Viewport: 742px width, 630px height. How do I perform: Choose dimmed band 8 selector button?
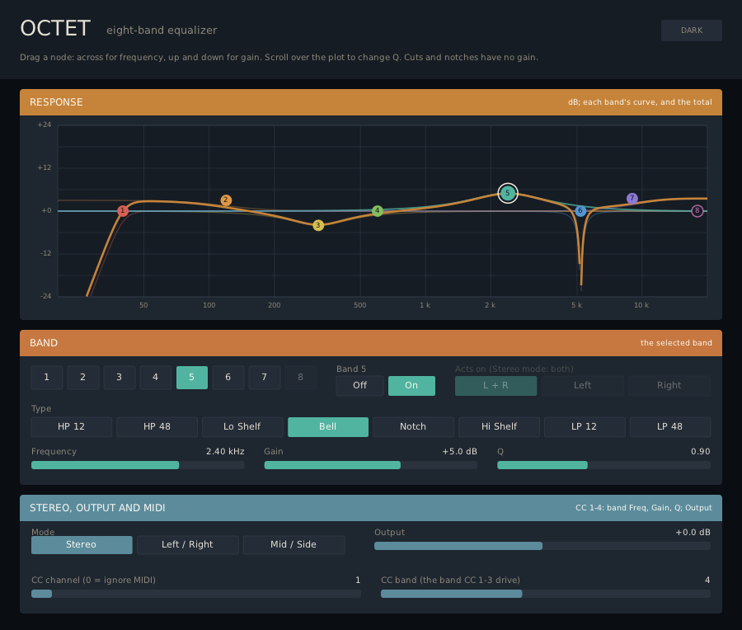point(300,377)
